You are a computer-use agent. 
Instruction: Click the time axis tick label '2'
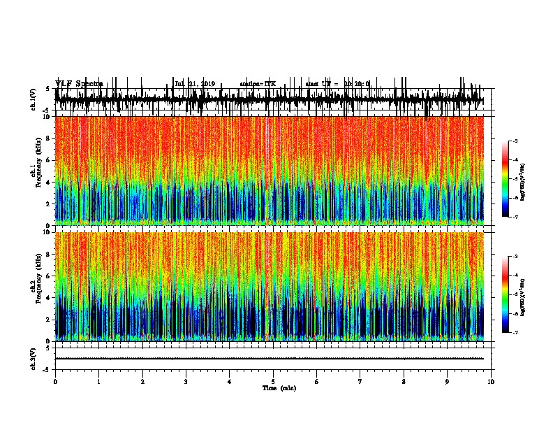coord(142,382)
